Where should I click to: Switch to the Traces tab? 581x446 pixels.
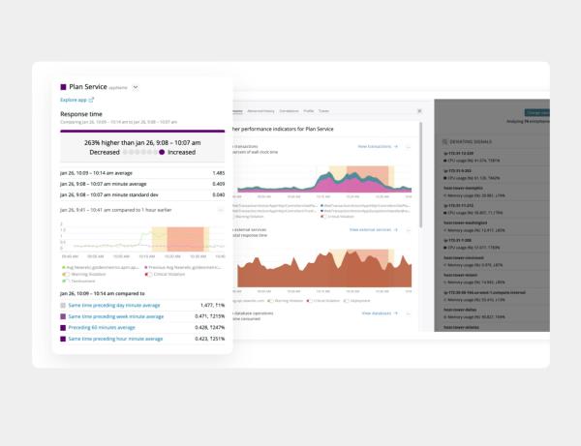pyautogui.click(x=323, y=111)
